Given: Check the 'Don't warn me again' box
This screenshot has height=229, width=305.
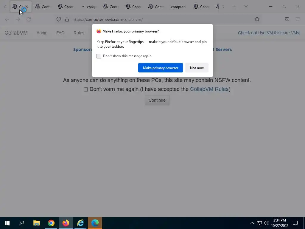Looking at the screenshot, I should [85, 89].
